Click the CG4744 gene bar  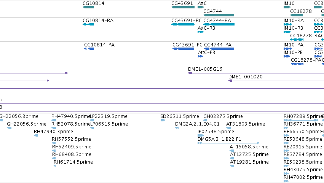[219, 15]
